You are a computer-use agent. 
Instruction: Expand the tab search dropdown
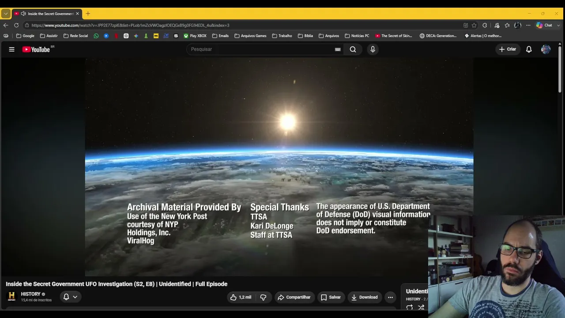click(x=6, y=14)
